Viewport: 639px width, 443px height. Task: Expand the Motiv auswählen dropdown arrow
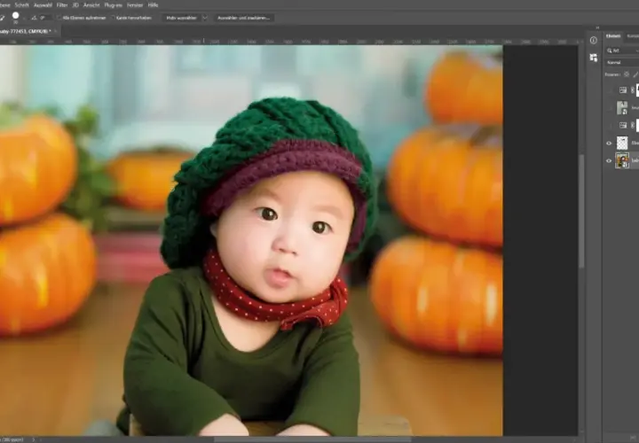205,18
